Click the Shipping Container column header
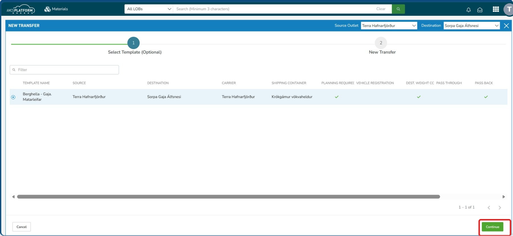 click(x=289, y=83)
